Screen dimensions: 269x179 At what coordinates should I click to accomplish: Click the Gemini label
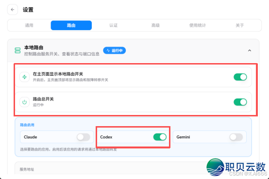183,137
